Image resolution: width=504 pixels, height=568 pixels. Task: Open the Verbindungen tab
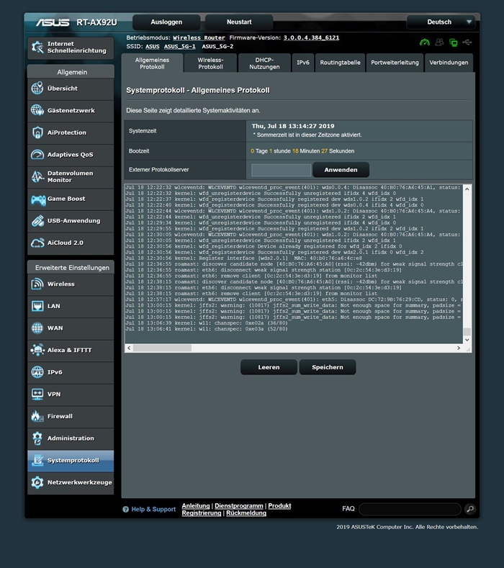449,63
